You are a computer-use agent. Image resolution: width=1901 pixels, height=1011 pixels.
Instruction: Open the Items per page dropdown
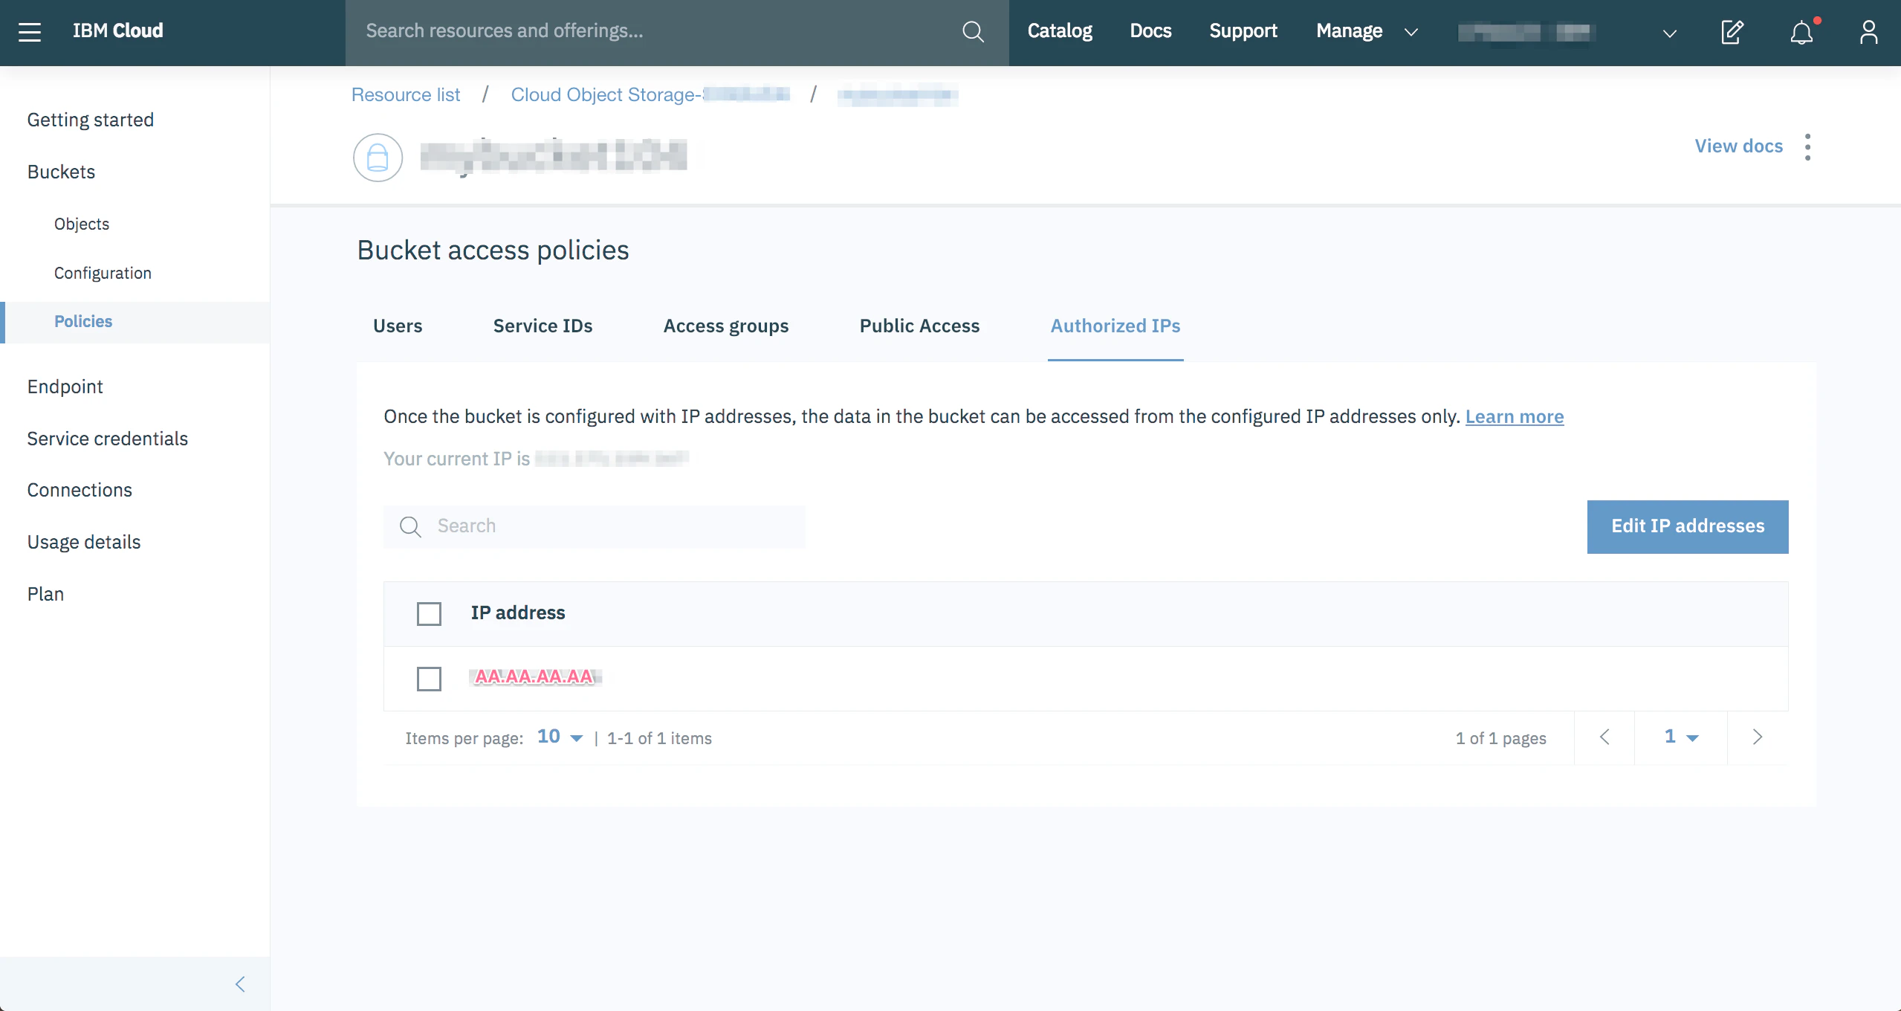(560, 737)
